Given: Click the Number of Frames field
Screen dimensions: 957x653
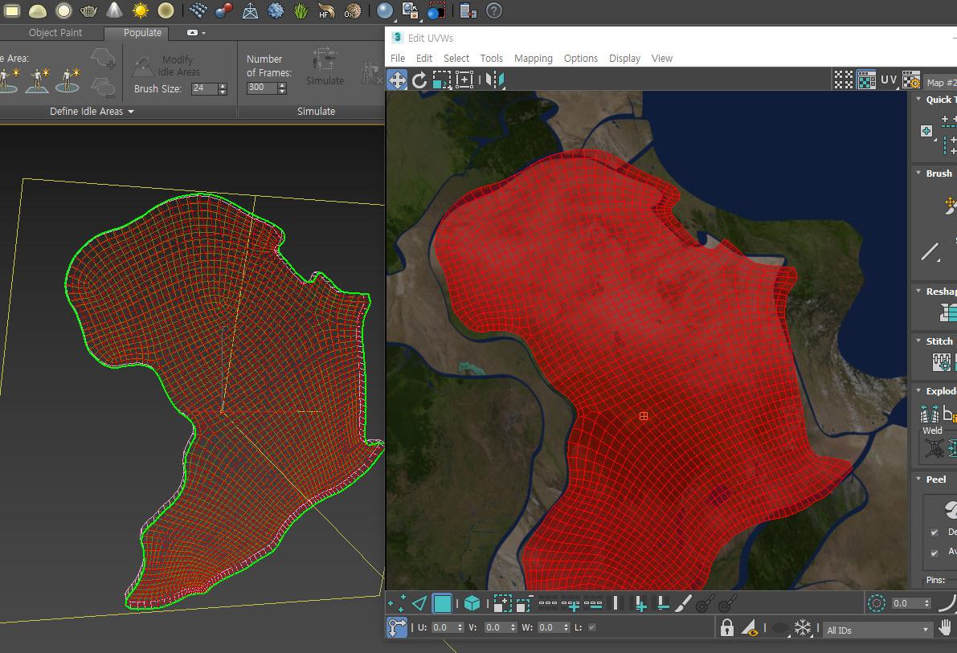Looking at the screenshot, I should coord(261,88).
